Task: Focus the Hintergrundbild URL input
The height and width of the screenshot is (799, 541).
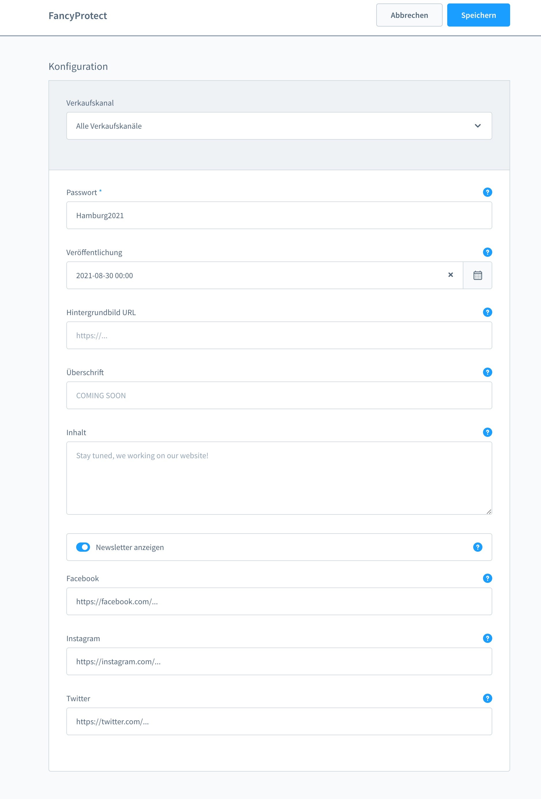Action: click(279, 335)
